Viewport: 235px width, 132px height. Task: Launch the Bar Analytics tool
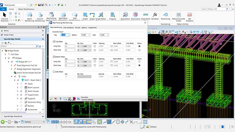[189, 17]
